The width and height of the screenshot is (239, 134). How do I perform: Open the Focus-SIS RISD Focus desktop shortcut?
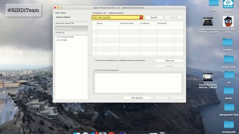point(228,22)
